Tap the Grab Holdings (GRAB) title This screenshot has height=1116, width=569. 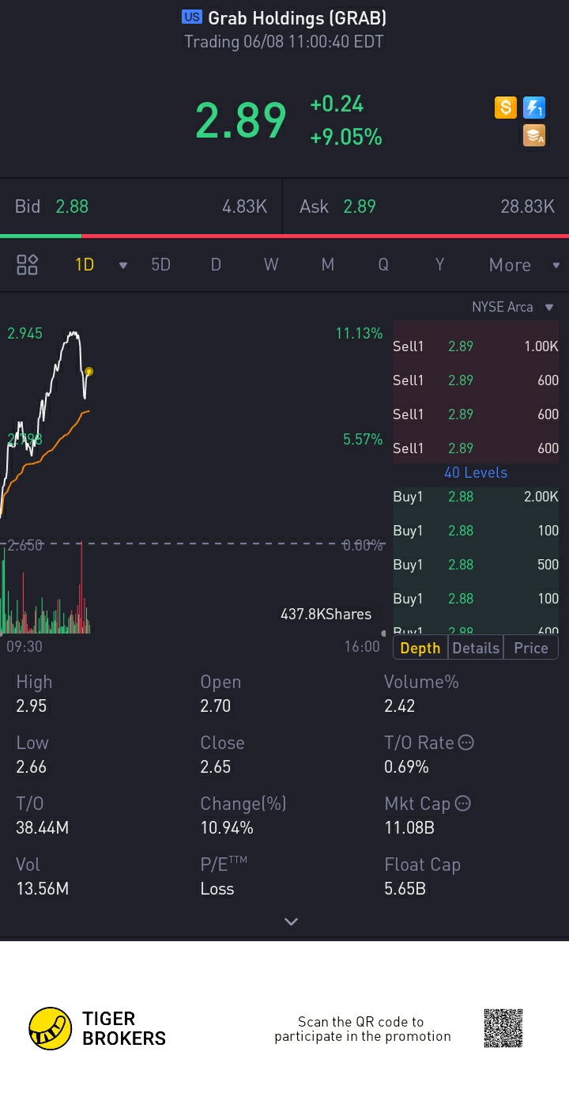coord(297,17)
